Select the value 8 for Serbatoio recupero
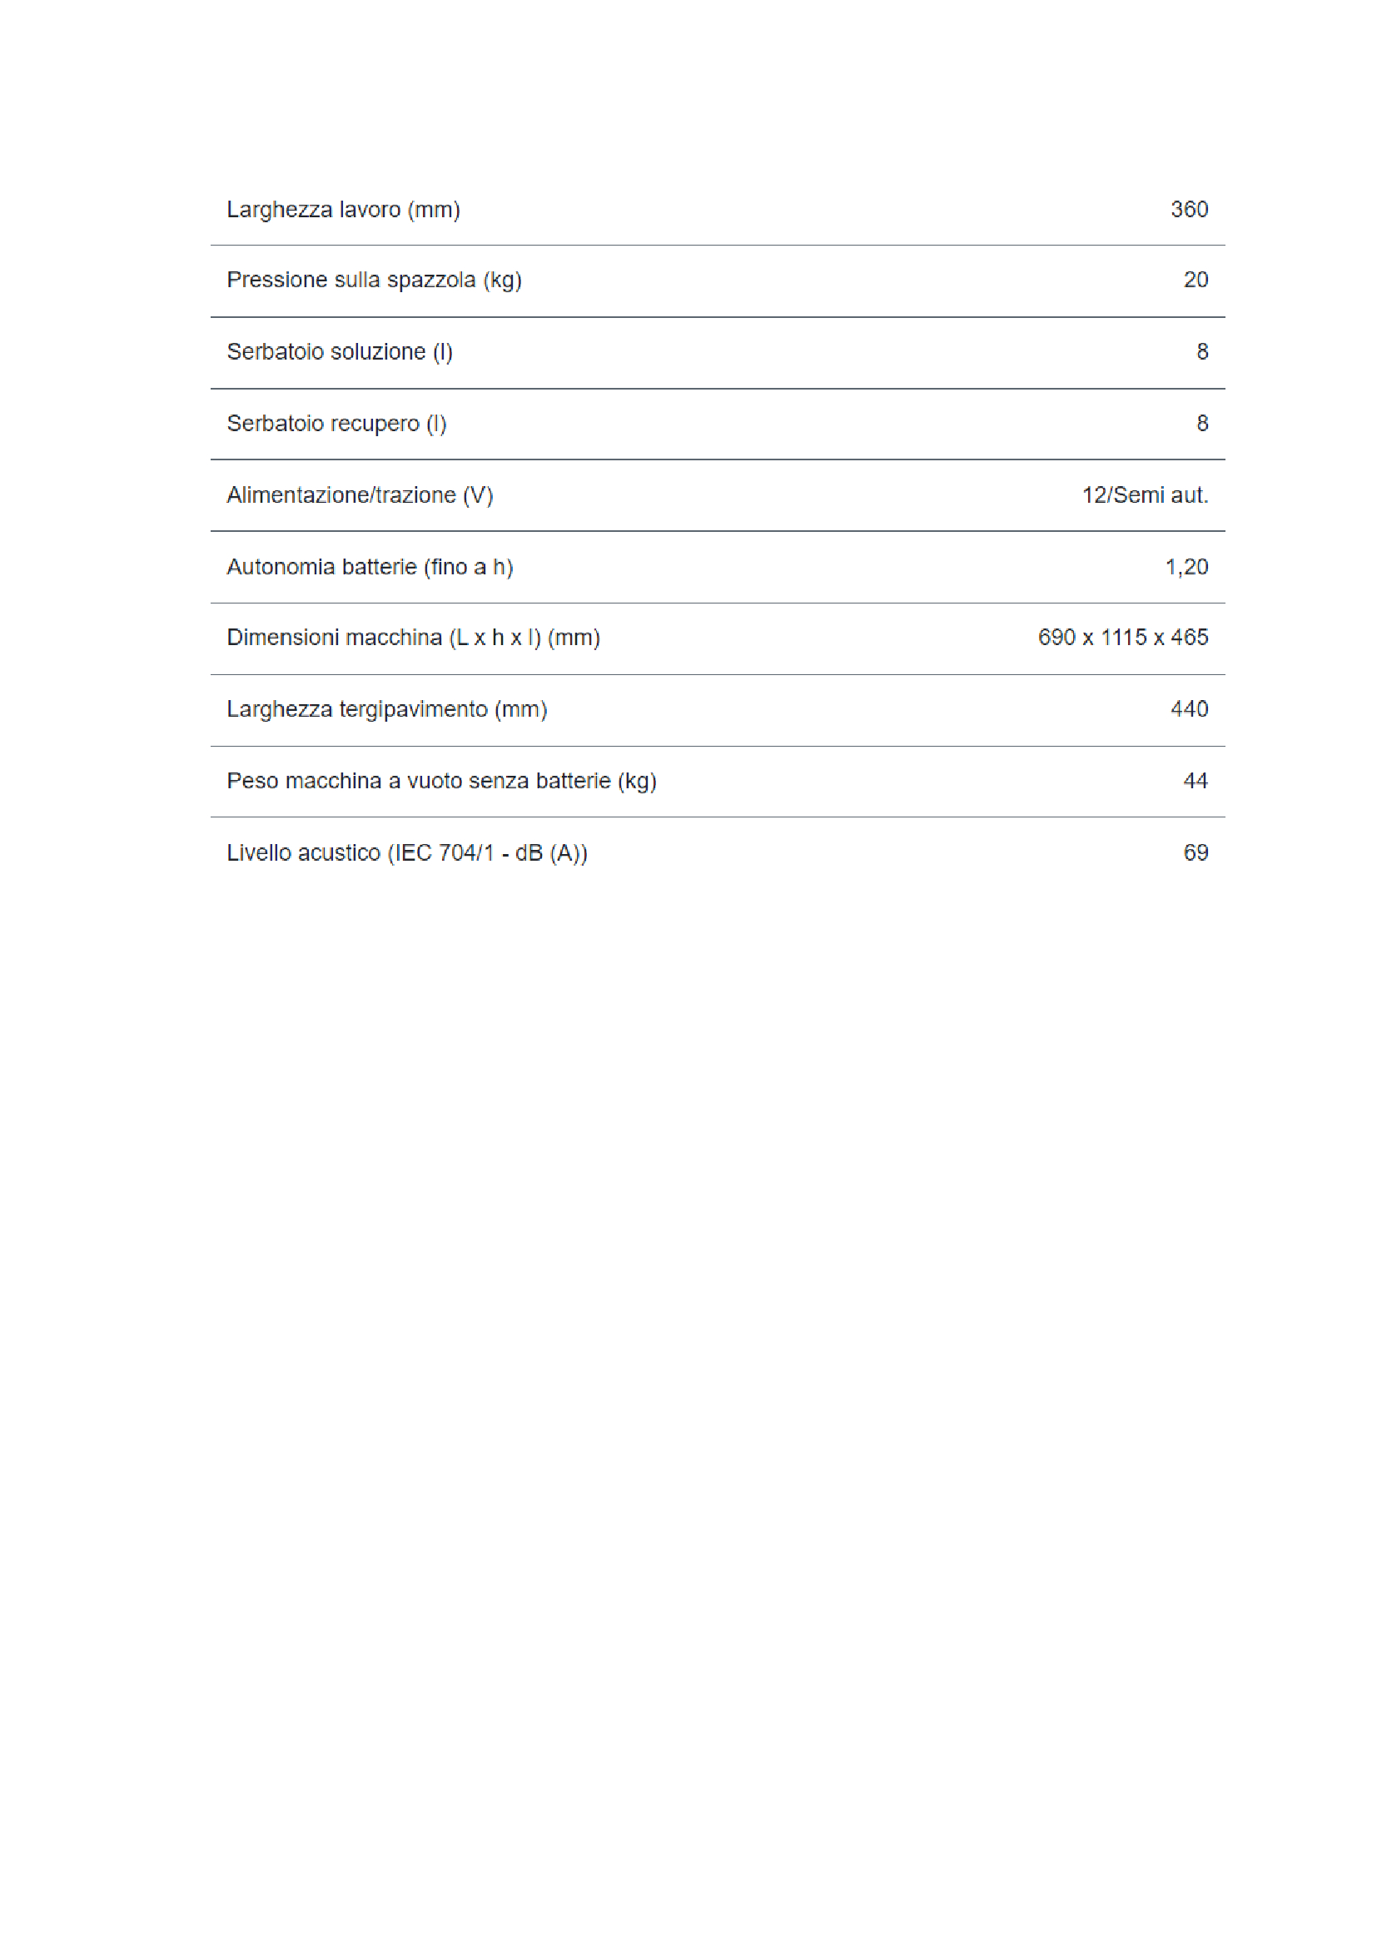Image resolution: width=1377 pixels, height=1947 pixels. click(1202, 423)
